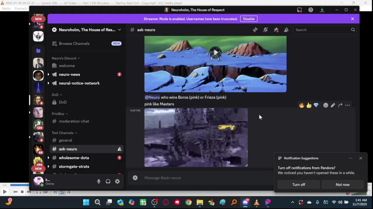Show the member list icon
This screenshot has height=209, width=373.
click(x=286, y=30)
